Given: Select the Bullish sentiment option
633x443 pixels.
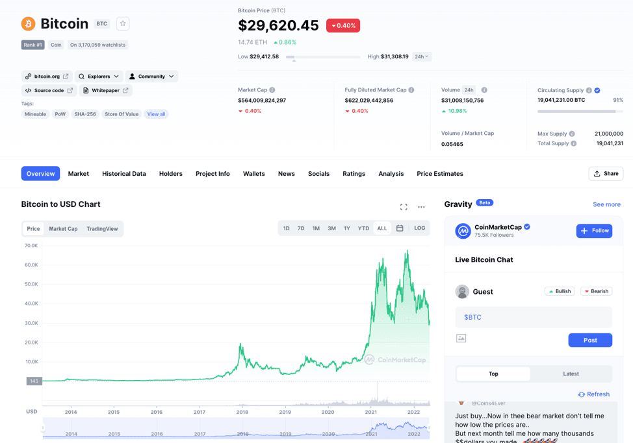Looking at the screenshot, I should (560, 291).
